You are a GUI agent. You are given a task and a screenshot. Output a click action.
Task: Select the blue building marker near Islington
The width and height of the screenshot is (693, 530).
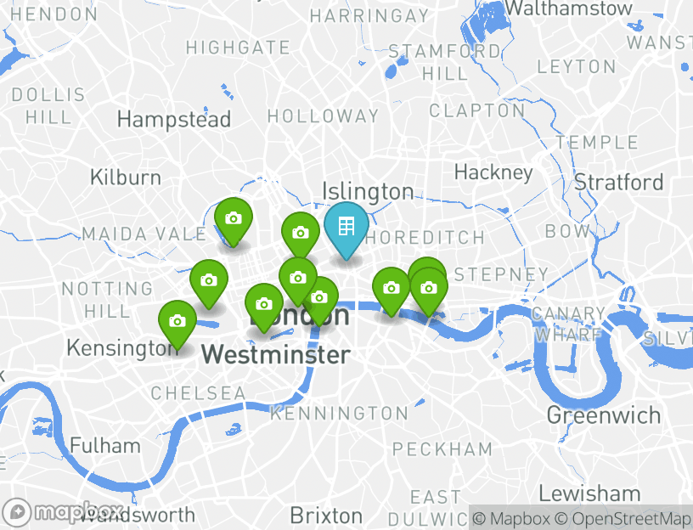click(x=346, y=226)
